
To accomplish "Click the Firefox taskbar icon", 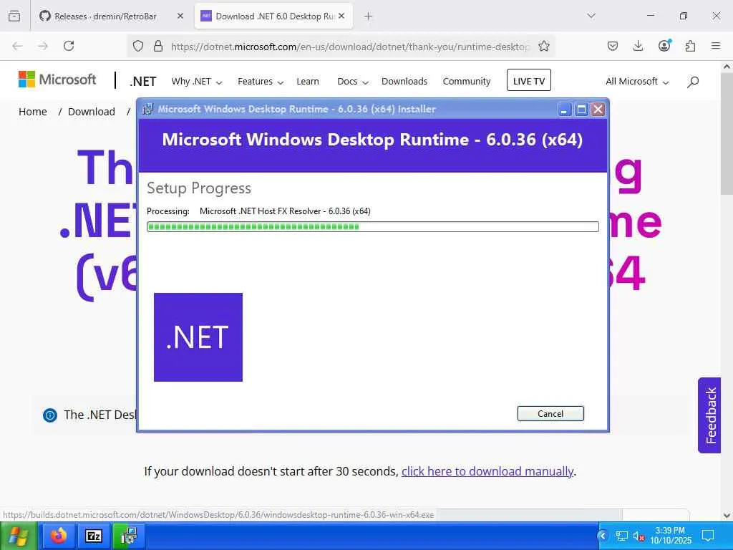I will (x=59, y=536).
